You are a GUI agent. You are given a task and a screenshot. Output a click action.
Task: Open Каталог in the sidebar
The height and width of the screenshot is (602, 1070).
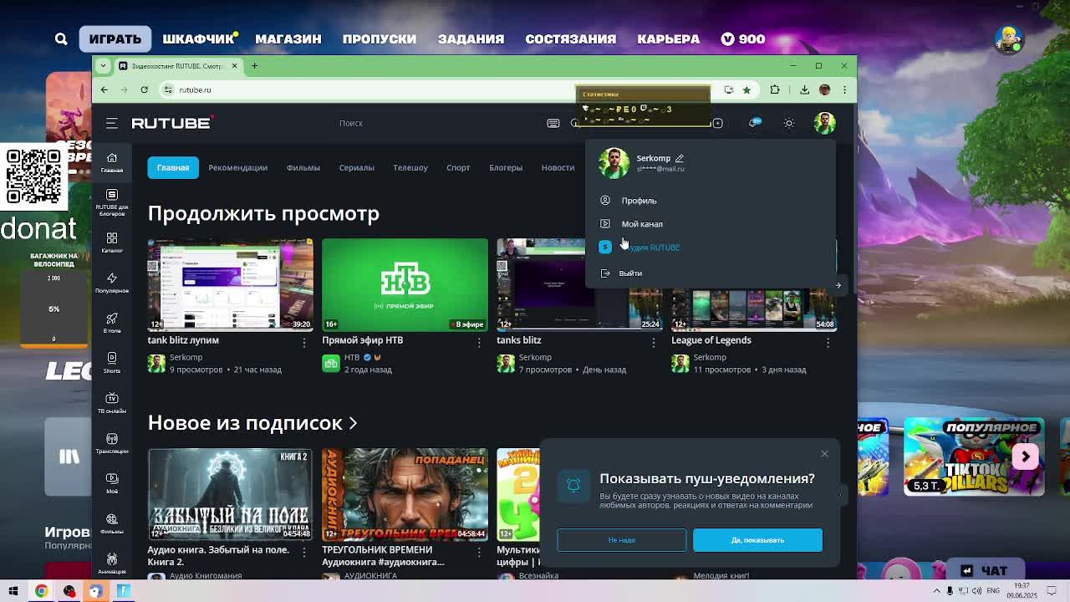(111, 242)
